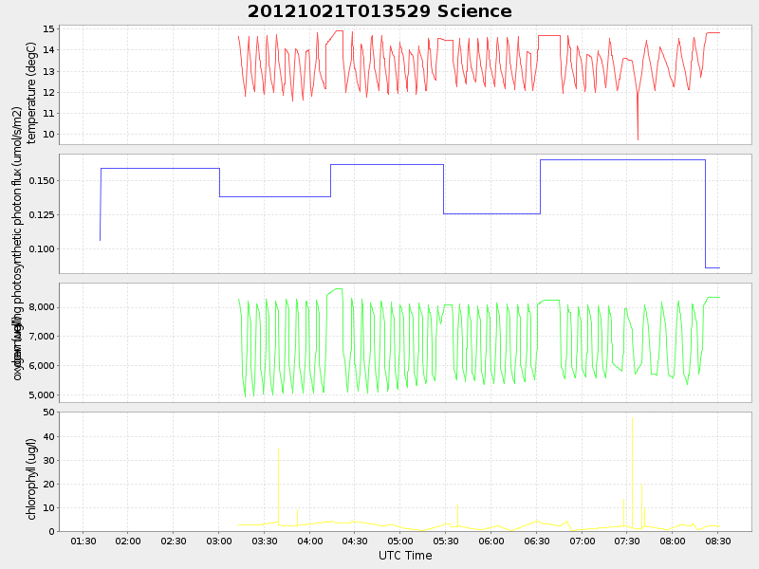This screenshot has height=569, width=759.
Task: Click the 08:00 time tick label
Action: pyautogui.click(x=673, y=541)
